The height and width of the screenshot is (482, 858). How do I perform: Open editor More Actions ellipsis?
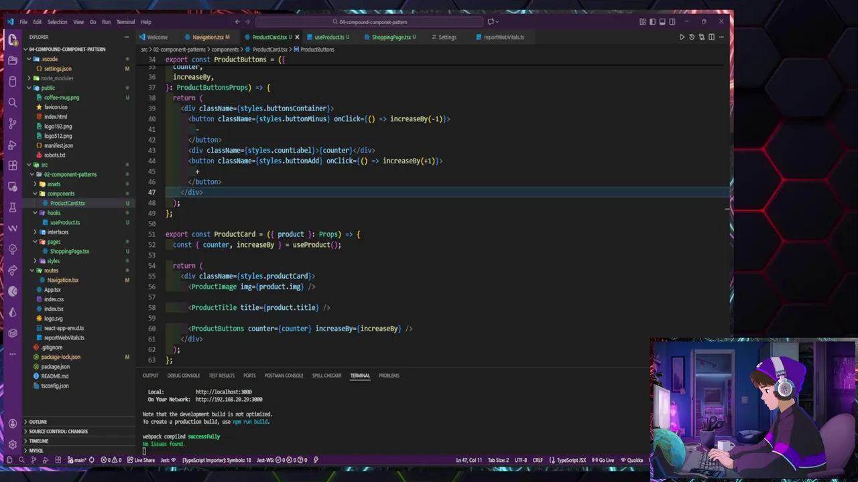tap(721, 37)
